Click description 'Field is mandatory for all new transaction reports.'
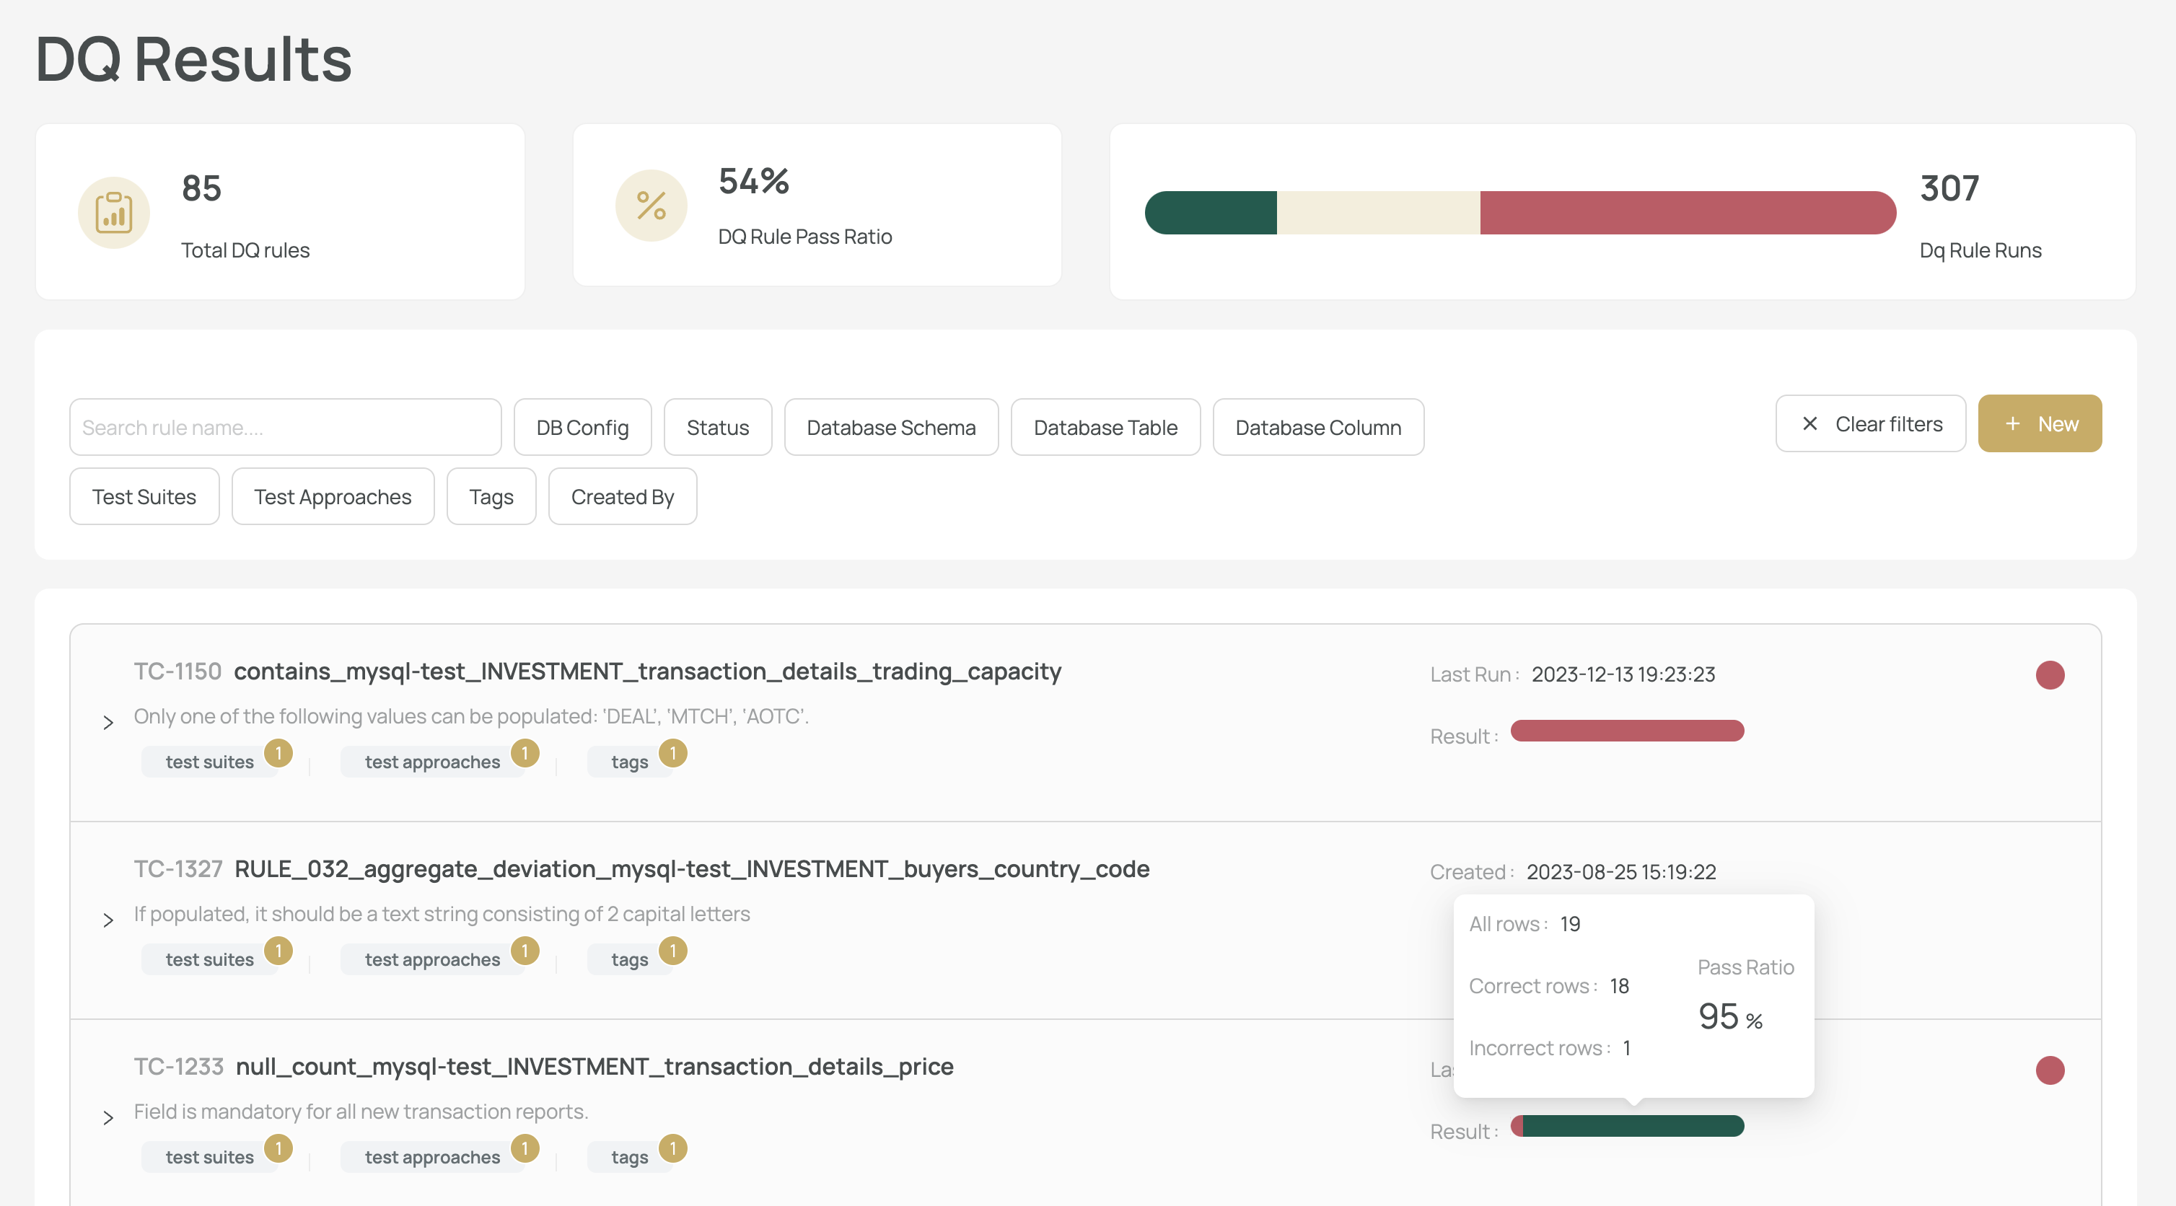The width and height of the screenshot is (2176, 1206). pyautogui.click(x=361, y=1112)
